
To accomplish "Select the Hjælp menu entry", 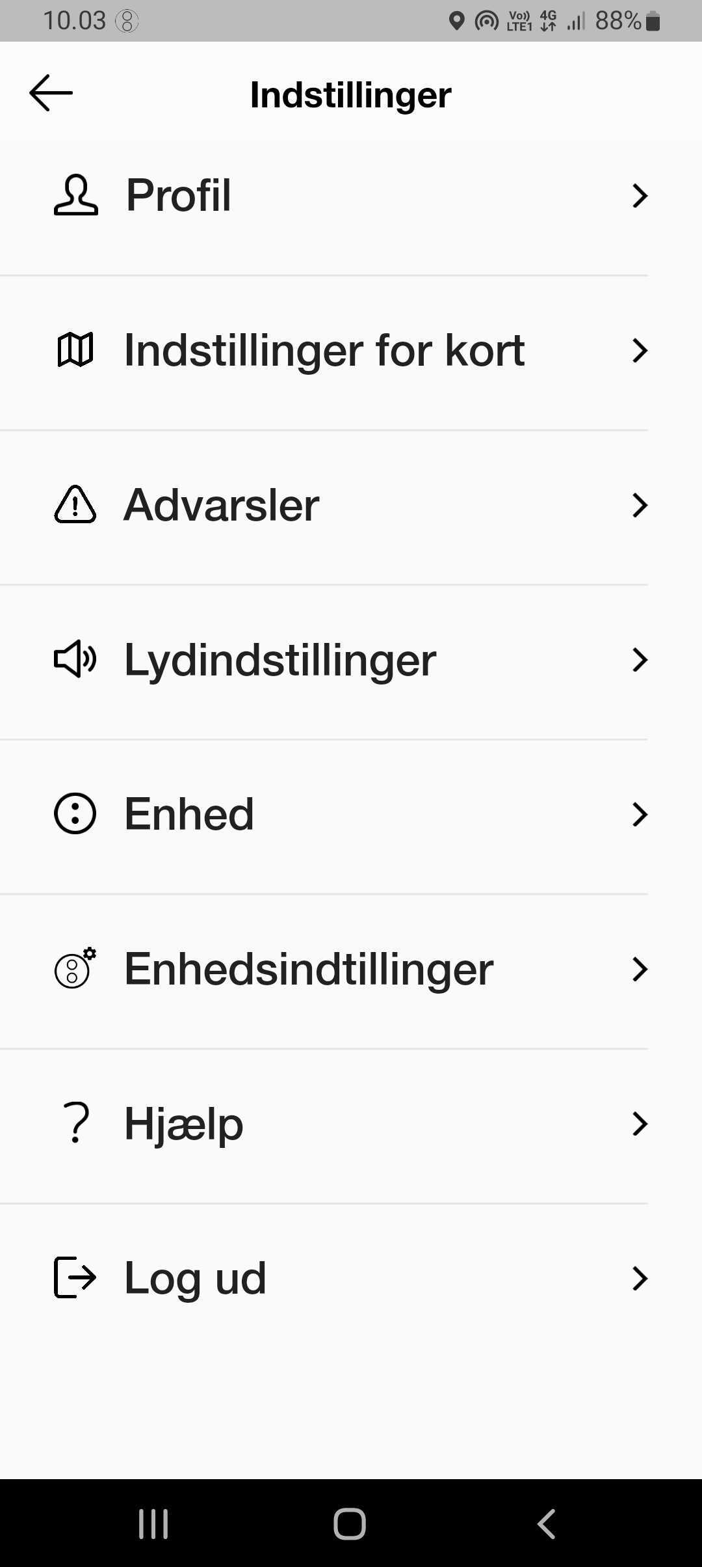I will tap(184, 1124).
